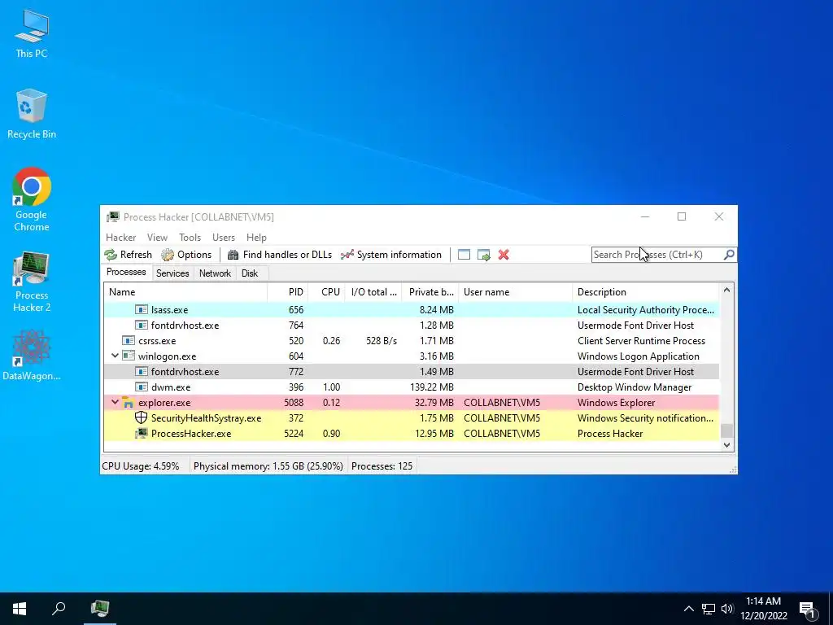Click the ProcessHacker.exe row icon

(x=141, y=433)
